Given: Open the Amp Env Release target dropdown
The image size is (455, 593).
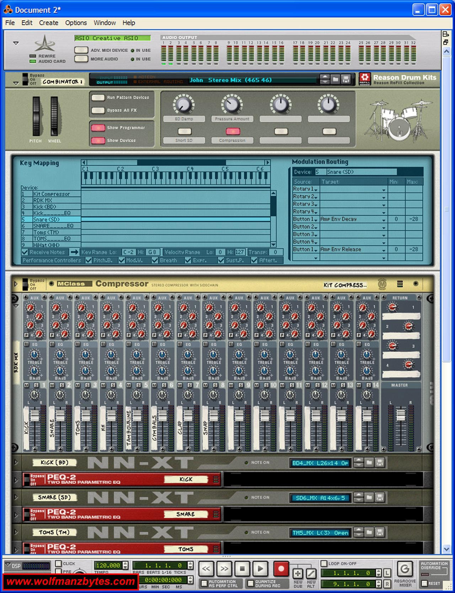Looking at the screenshot, I should pos(384,250).
